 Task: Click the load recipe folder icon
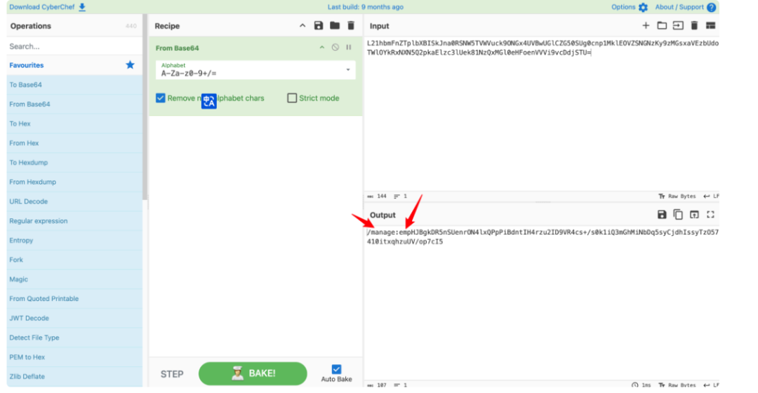(x=335, y=26)
